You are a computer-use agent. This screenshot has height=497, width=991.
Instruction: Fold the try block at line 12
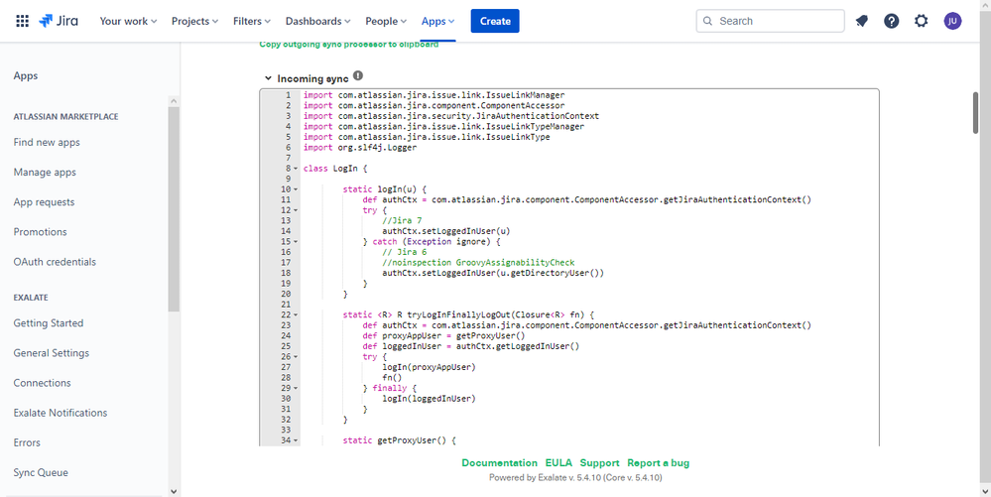(x=296, y=210)
